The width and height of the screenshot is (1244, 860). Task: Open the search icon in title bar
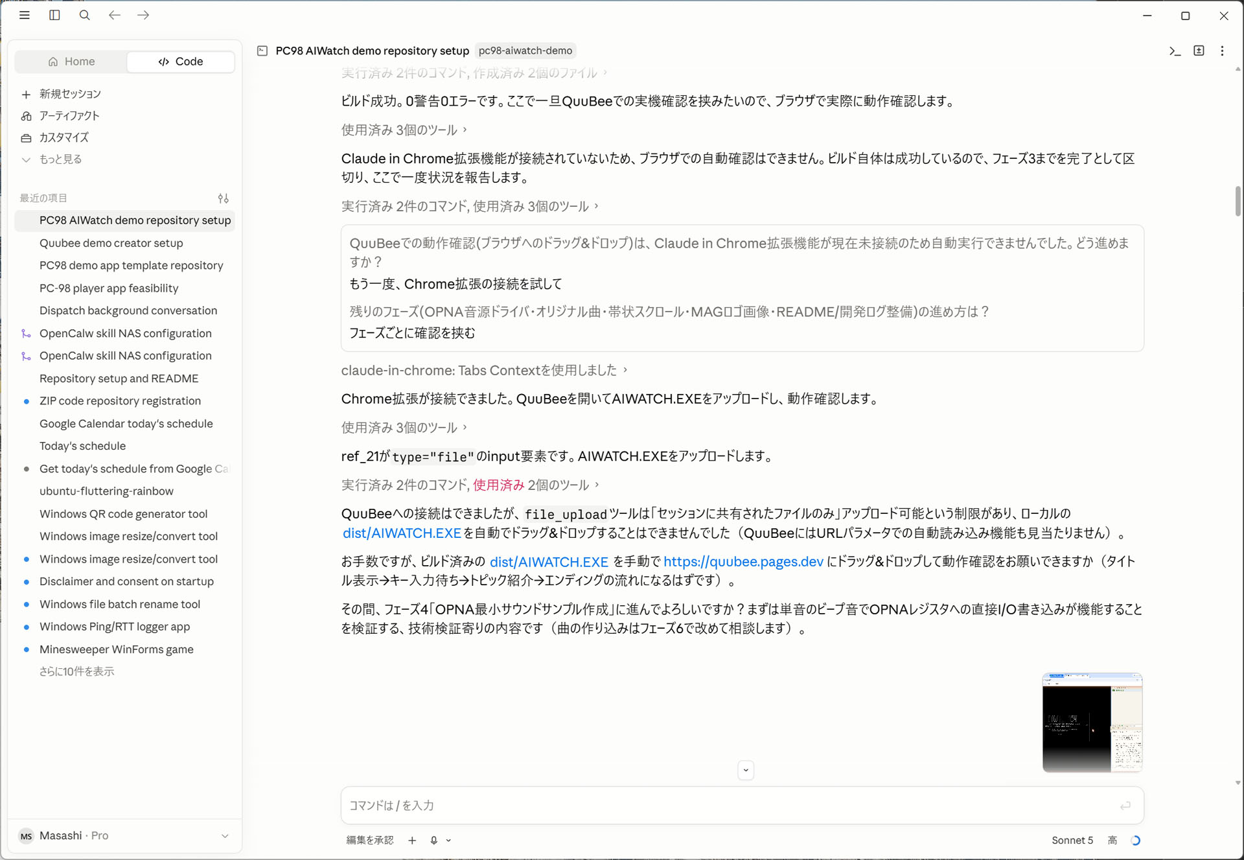pyautogui.click(x=84, y=15)
